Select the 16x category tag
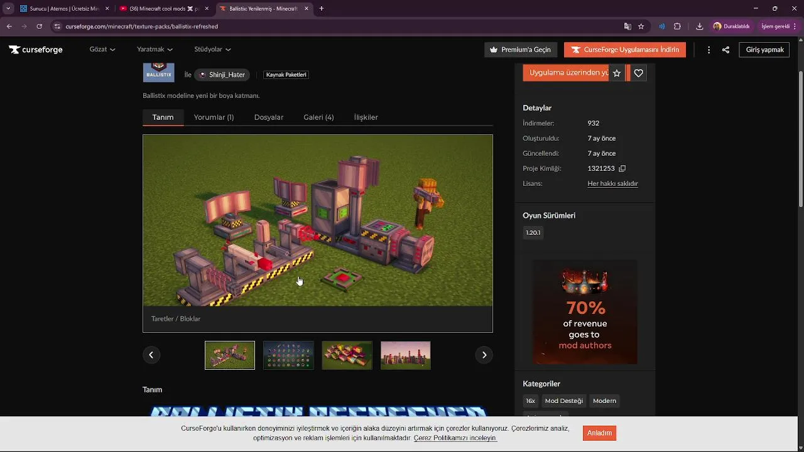Viewport: 804px width, 452px height. tap(531, 401)
